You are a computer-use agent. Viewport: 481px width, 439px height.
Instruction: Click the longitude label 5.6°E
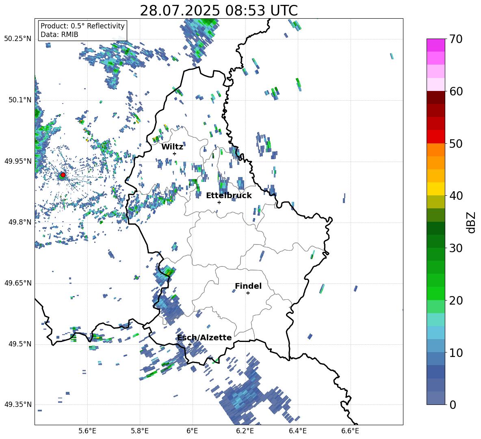87,431
